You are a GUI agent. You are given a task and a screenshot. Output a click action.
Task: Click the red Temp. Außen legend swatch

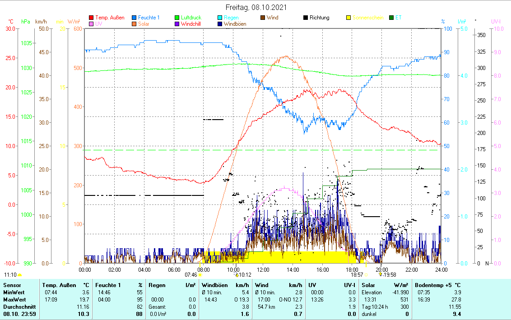(92, 18)
